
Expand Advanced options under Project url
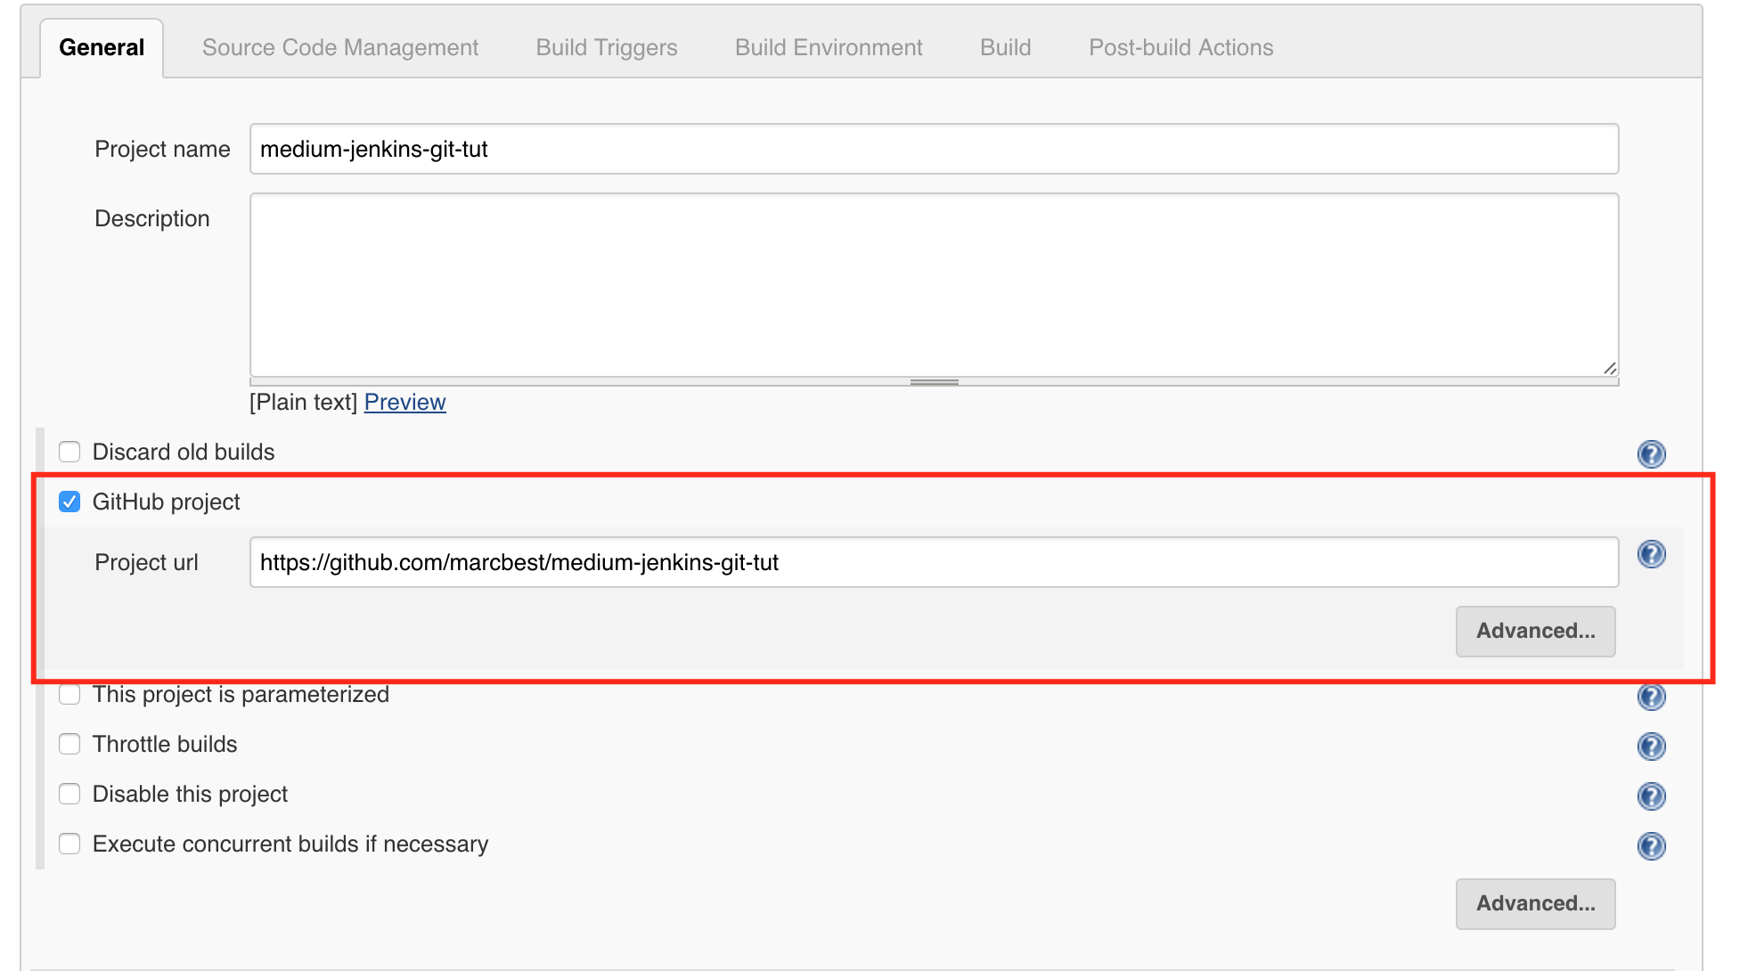pyautogui.click(x=1534, y=631)
